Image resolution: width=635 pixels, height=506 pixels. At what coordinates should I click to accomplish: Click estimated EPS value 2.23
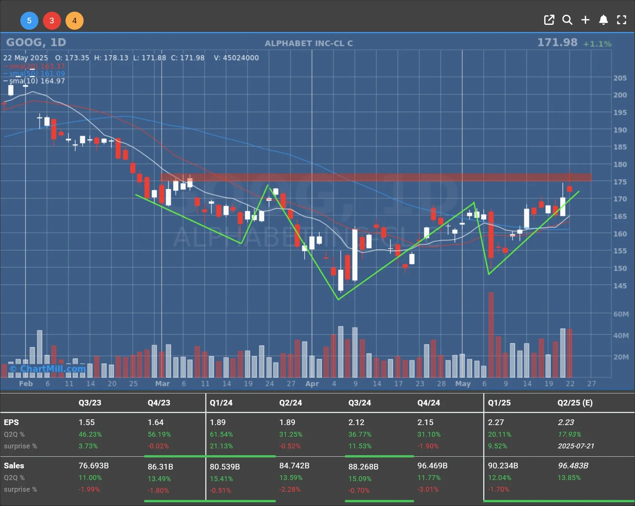click(566, 422)
